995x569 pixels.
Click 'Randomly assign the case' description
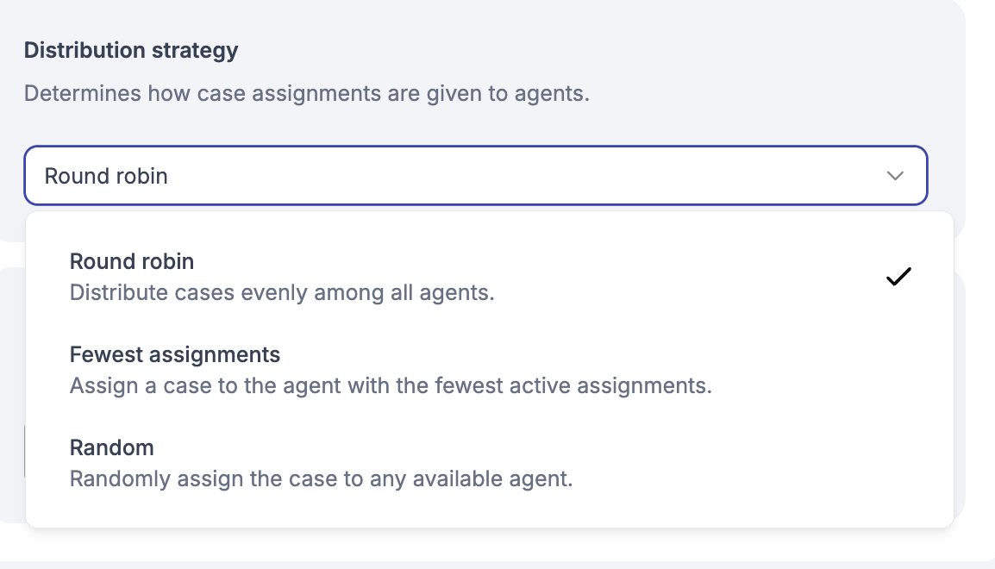(x=321, y=478)
